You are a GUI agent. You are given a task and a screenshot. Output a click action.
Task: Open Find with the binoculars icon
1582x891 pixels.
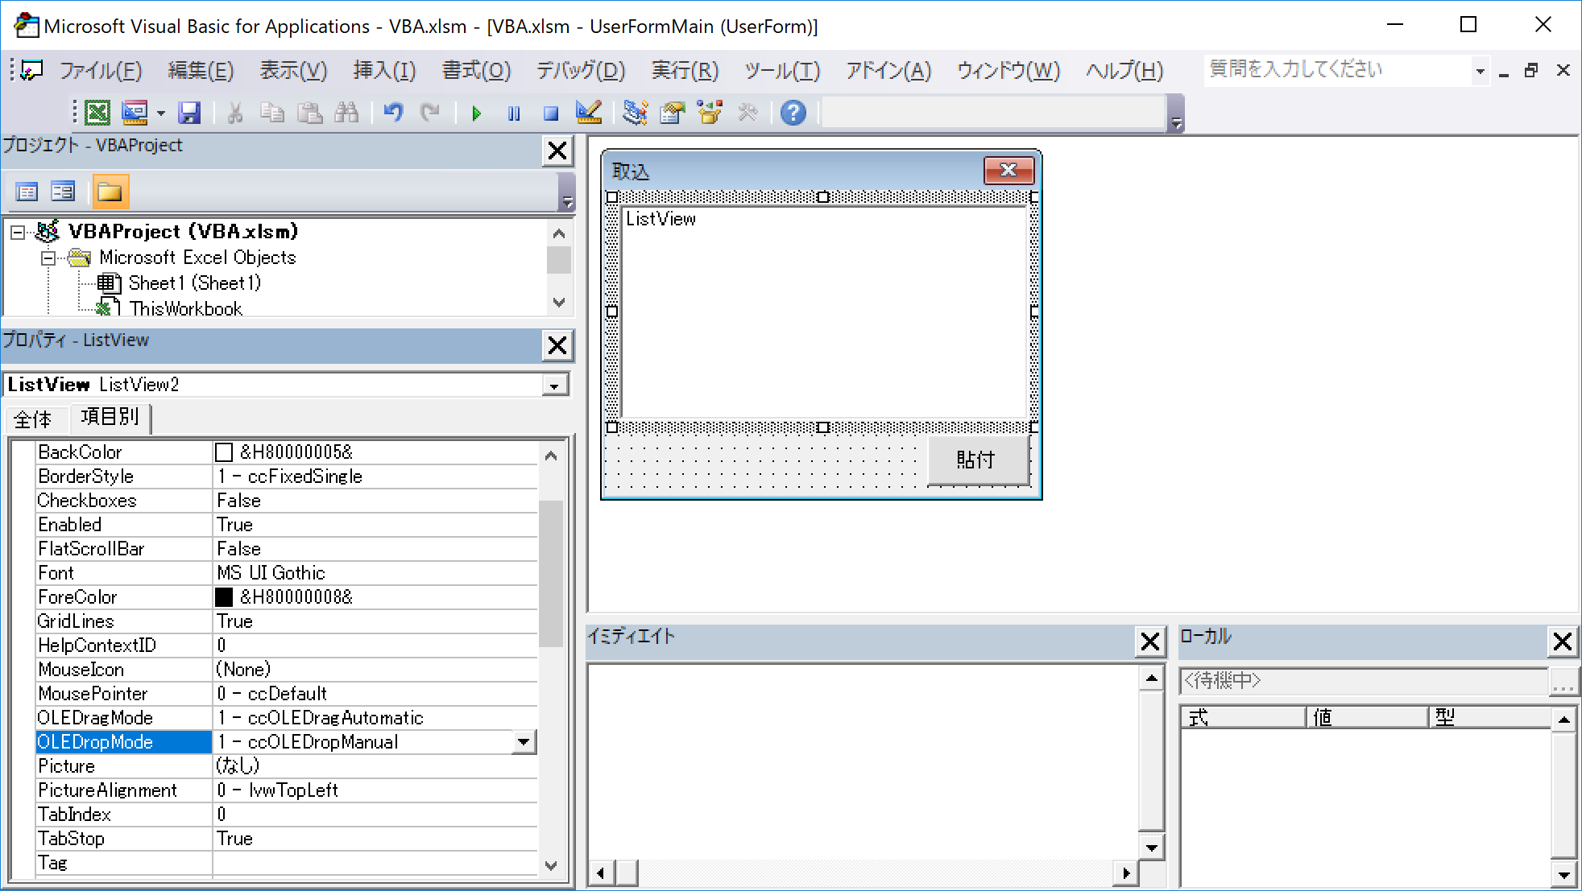pos(346,113)
